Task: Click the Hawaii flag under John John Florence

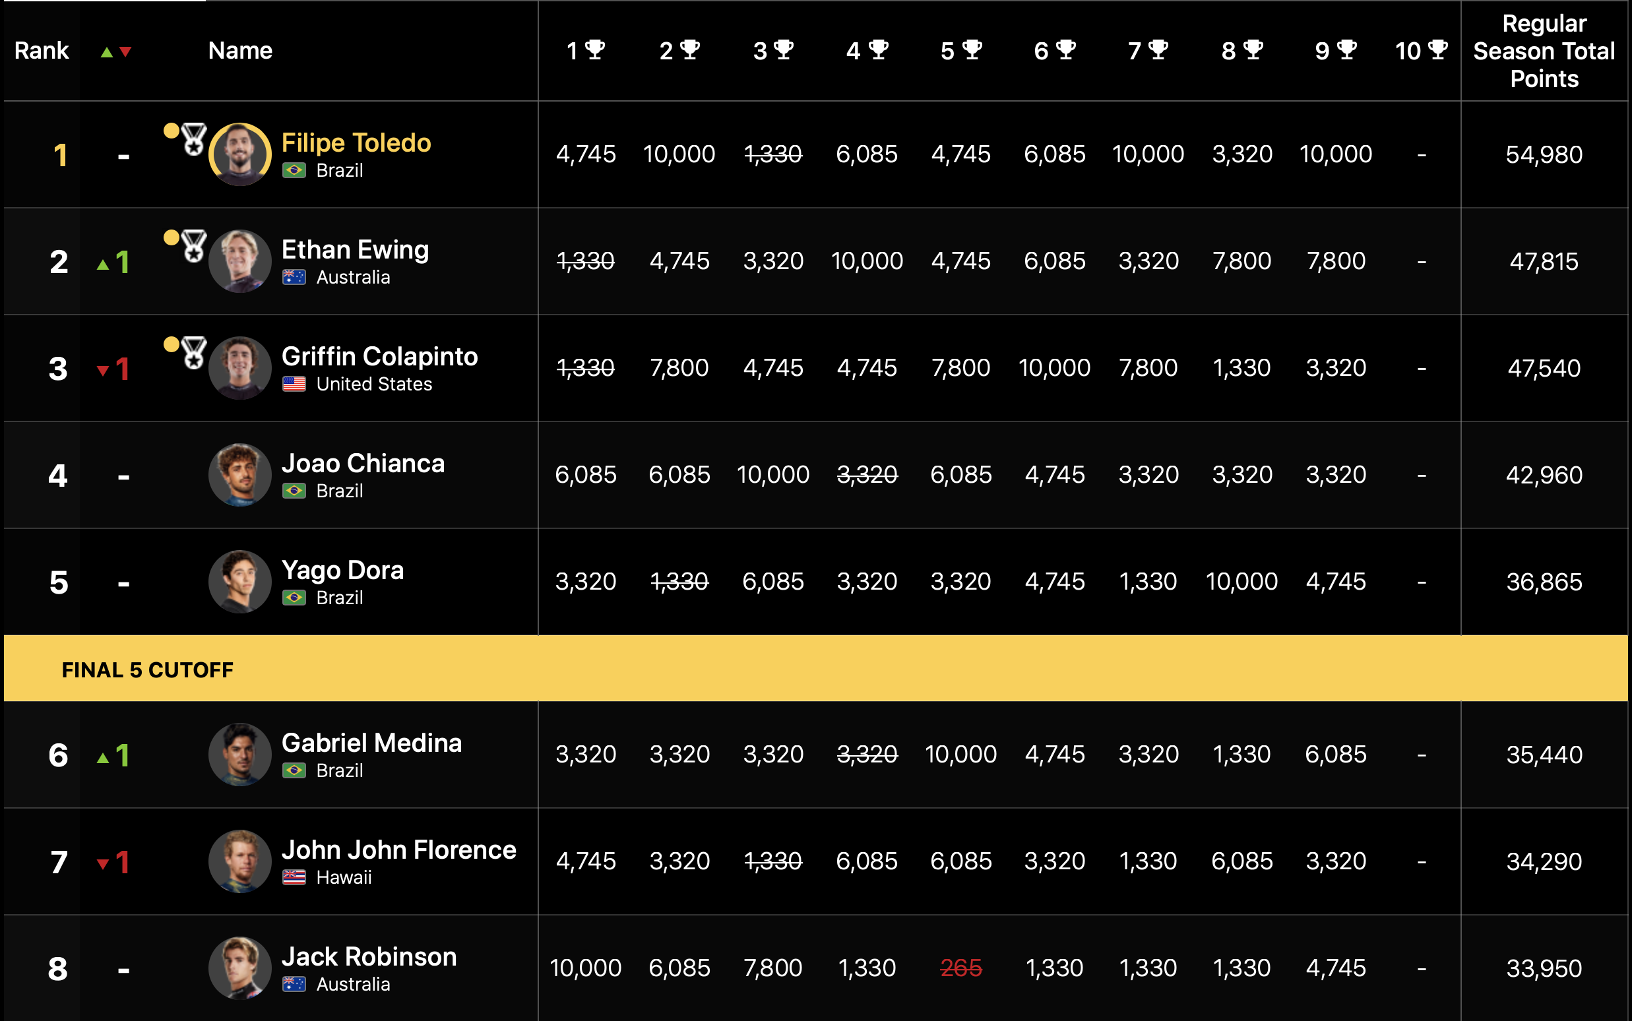Action: click(294, 877)
